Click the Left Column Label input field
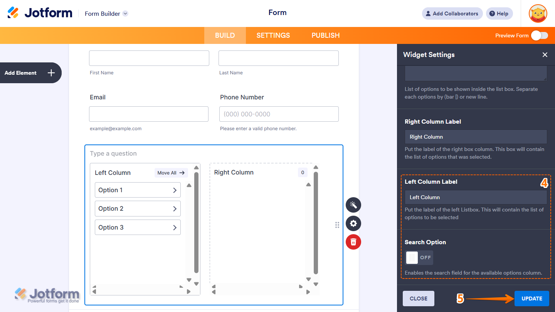Image resolution: width=555 pixels, height=312 pixels. 476,197
